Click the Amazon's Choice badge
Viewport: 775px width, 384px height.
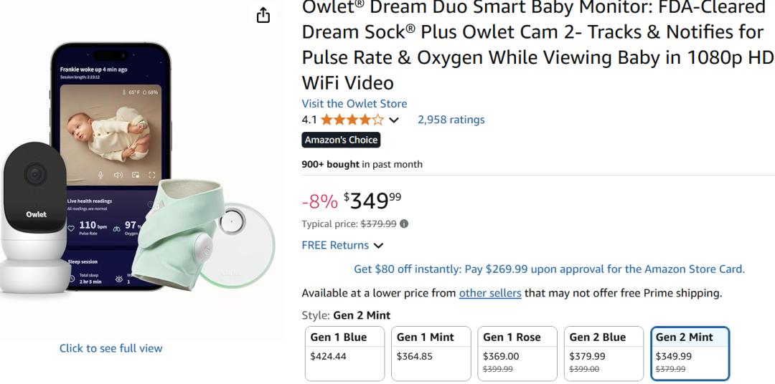341,140
